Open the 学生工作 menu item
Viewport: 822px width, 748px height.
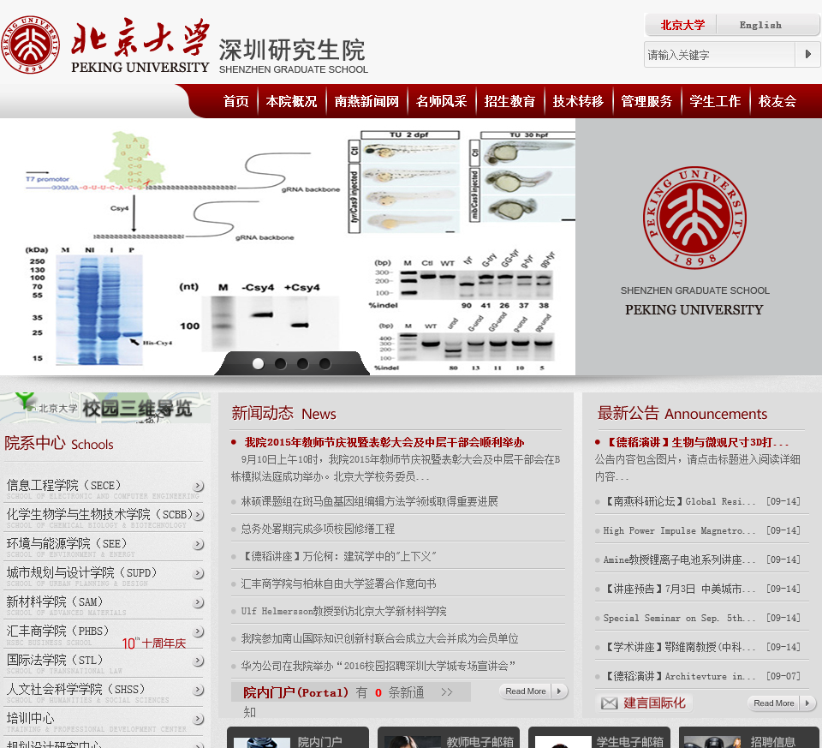(715, 101)
